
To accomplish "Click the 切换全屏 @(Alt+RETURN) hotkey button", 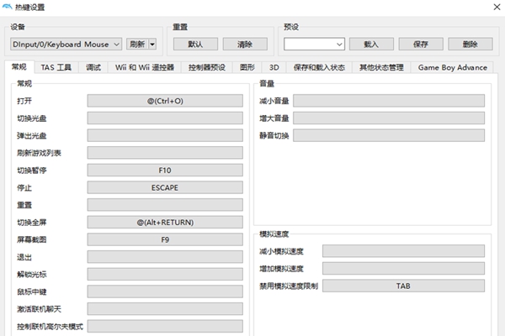I will (165, 222).
